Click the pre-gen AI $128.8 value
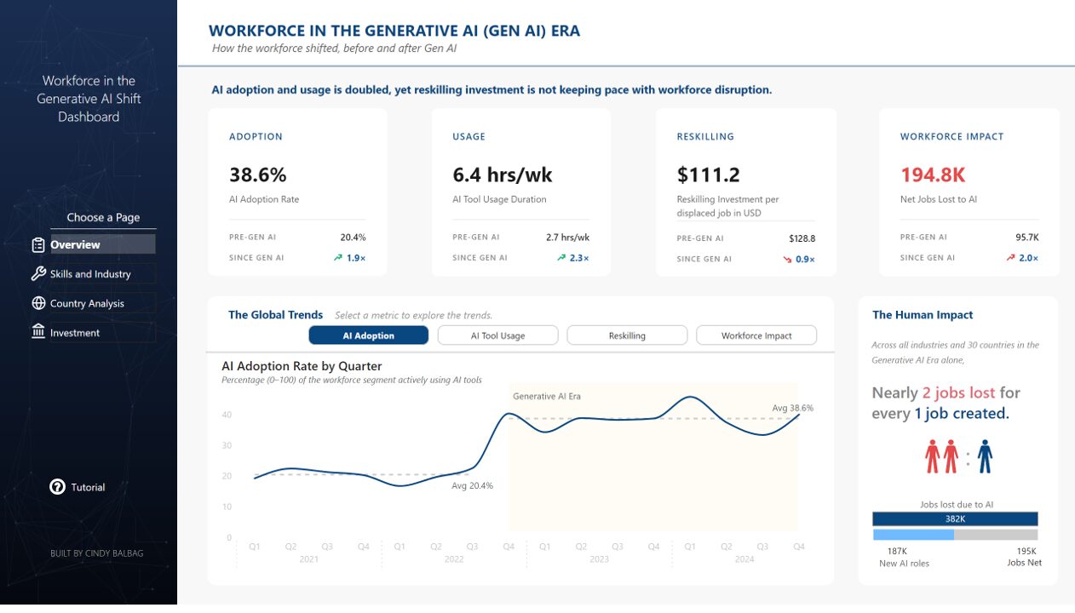This screenshot has width=1075, height=613. point(802,239)
